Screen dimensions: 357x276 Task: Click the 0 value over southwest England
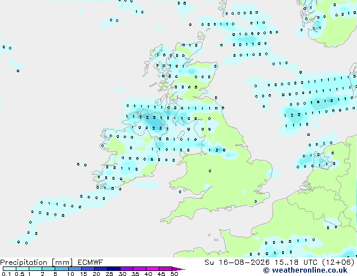[x=180, y=192]
